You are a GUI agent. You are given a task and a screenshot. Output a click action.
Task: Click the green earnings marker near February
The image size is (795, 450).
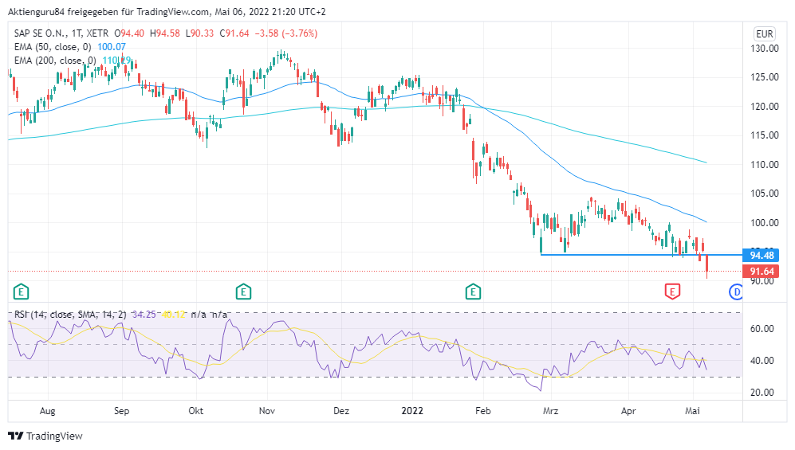tap(473, 292)
